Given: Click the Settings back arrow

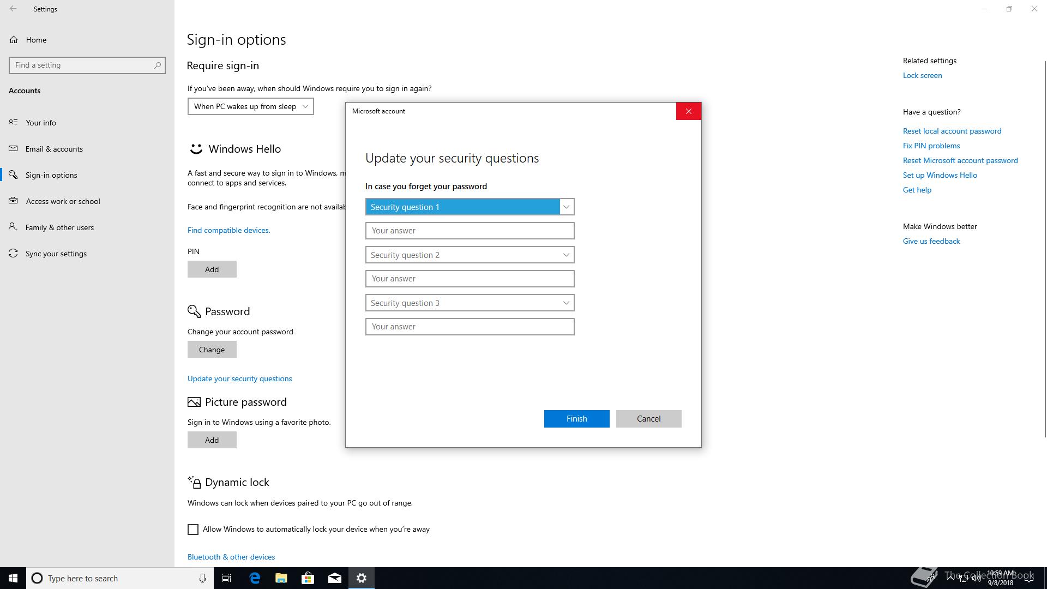Looking at the screenshot, I should pyautogui.click(x=13, y=9).
